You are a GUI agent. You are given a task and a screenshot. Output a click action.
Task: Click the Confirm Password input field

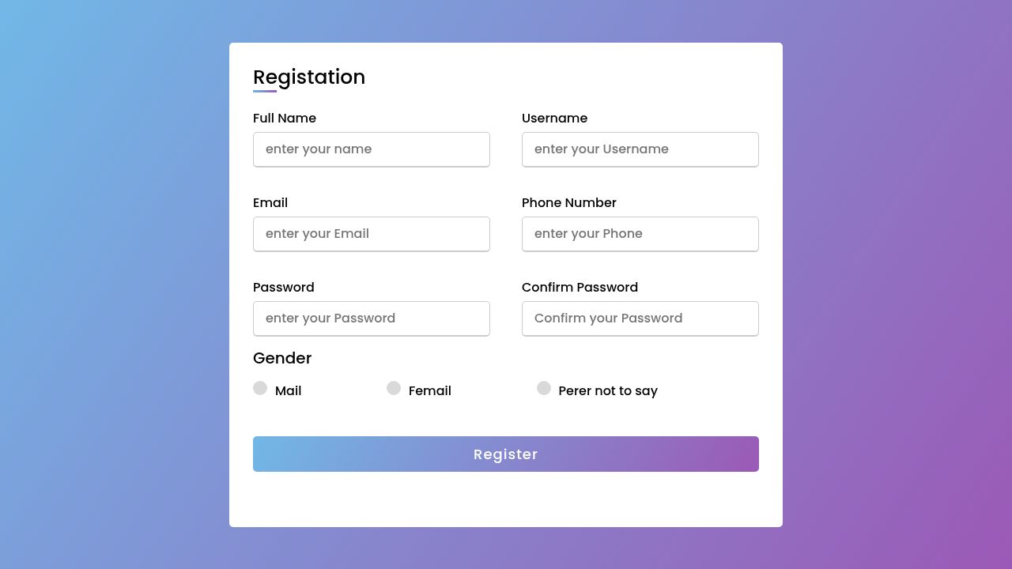(640, 318)
